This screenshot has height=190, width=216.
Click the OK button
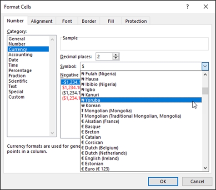[163, 181]
